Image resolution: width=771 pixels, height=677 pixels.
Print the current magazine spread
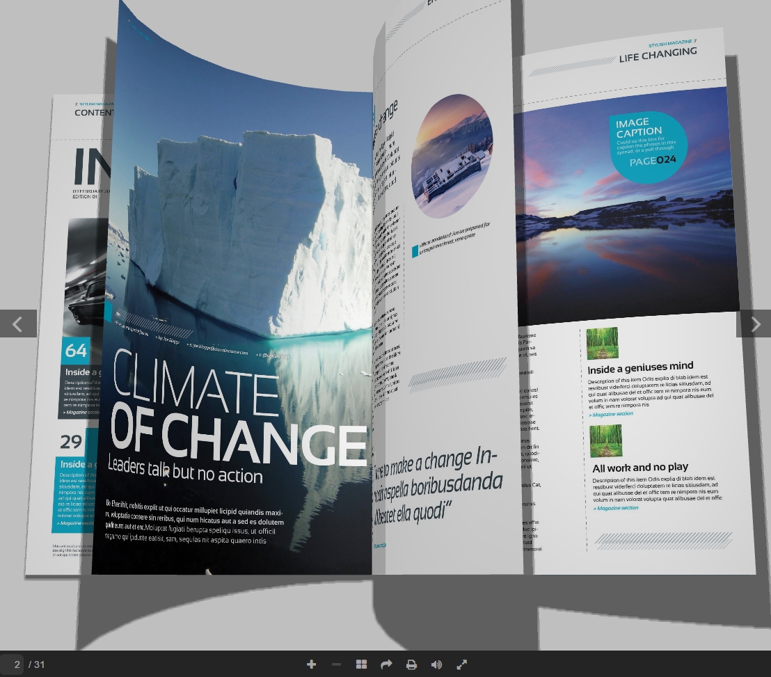(x=411, y=664)
